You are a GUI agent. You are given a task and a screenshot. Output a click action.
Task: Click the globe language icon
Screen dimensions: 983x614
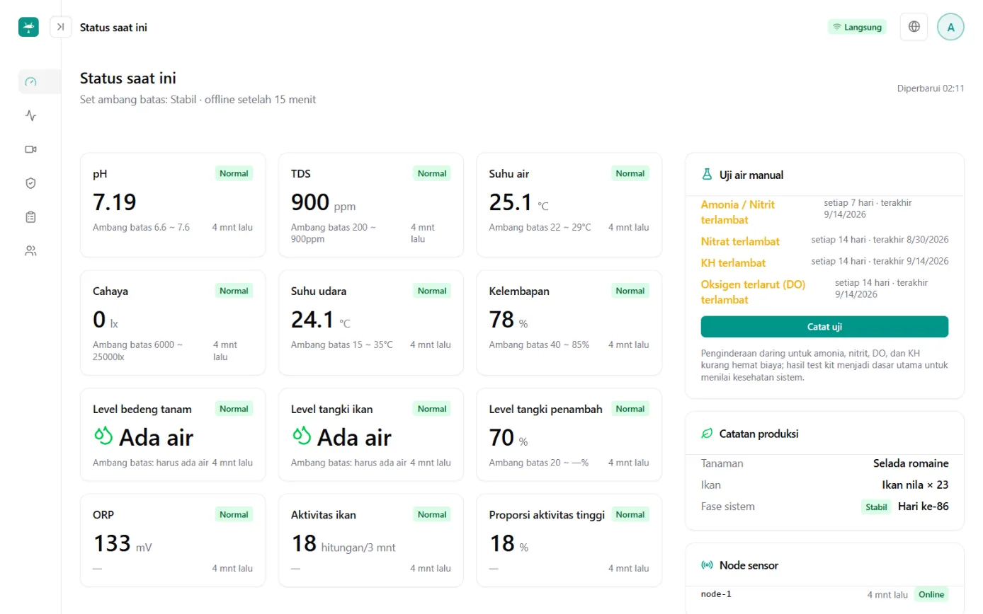(914, 27)
